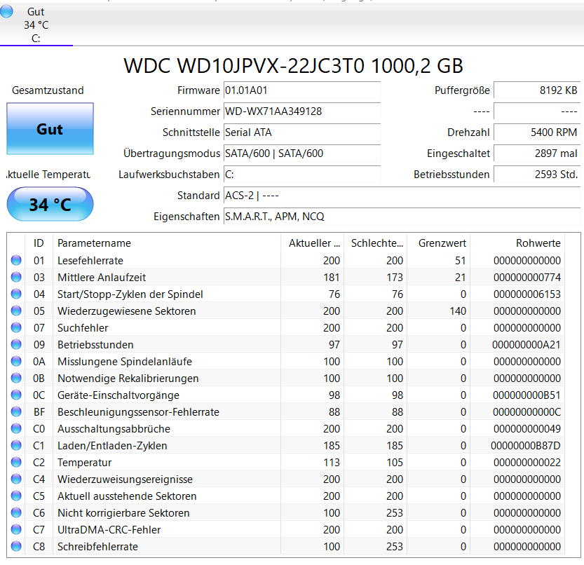Click the Puffergröße value 8192 KB
The image size is (584, 565).
pos(537,90)
